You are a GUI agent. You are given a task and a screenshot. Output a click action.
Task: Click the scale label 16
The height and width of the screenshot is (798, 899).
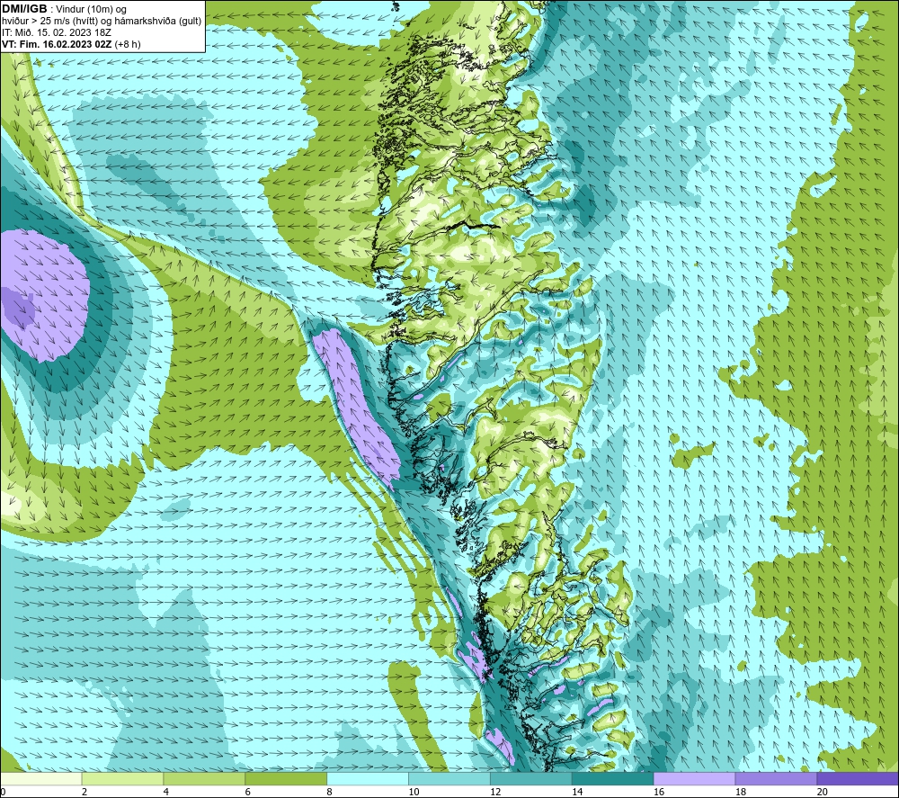click(x=659, y=792)
